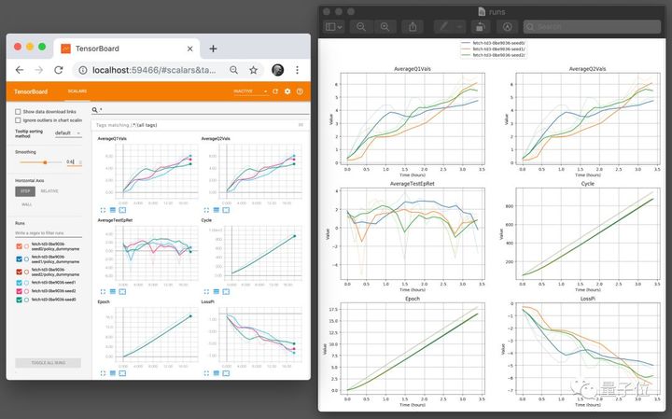View site information for localhost
Viewport: 672px width, 419px height.
click(x=83, y=70)
